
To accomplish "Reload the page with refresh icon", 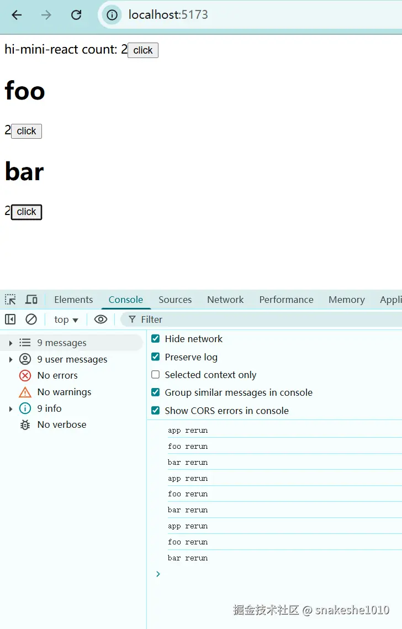I will [x=76, y=15].
